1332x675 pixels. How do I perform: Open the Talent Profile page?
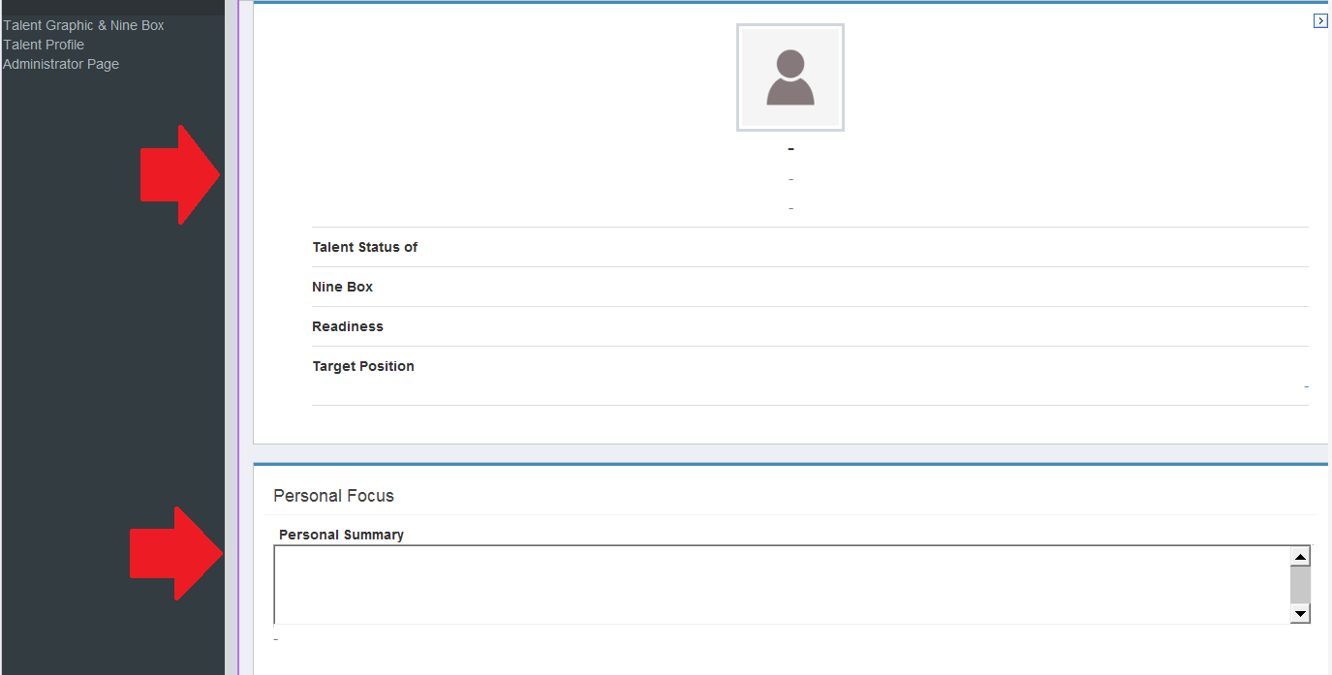44,44
